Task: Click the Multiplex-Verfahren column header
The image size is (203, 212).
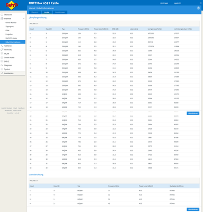Action: click(x=176, y=186)
